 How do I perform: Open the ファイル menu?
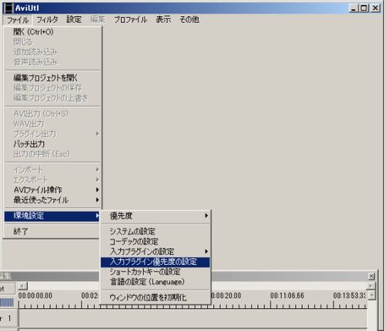tap(18, 20)
